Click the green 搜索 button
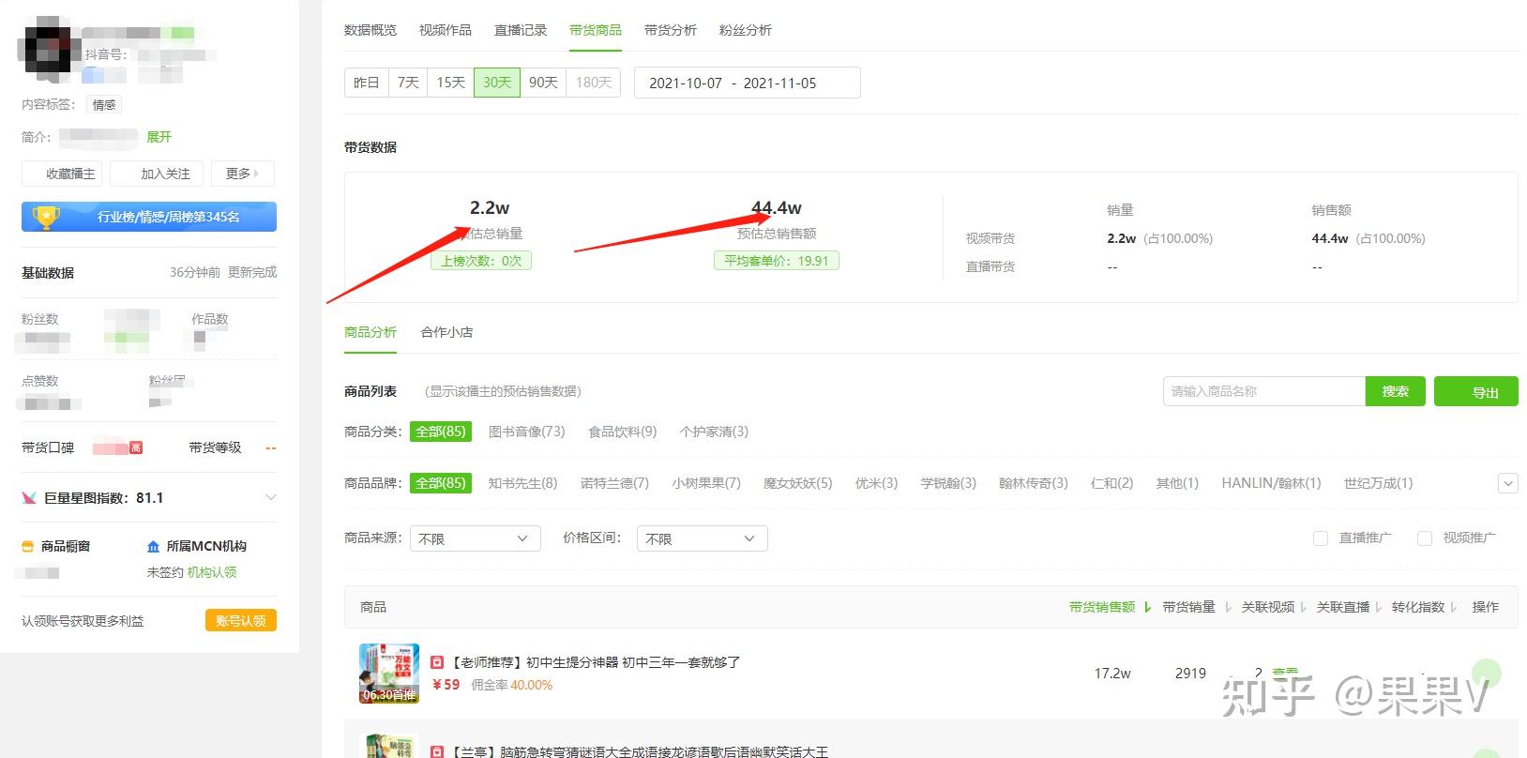Screen dimensions: 1527x758 (1395, 391)
